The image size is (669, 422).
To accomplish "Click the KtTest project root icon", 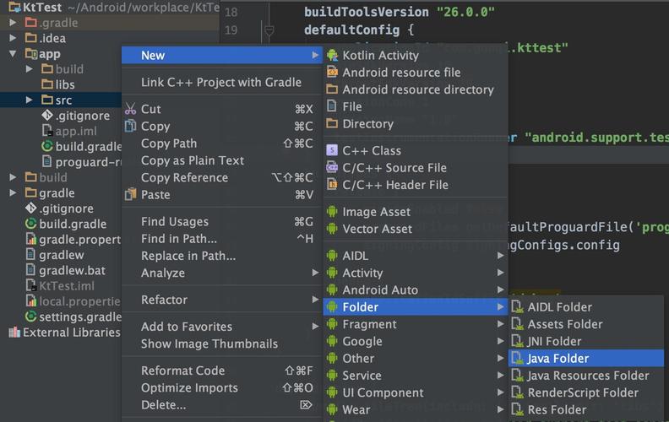I will tap(14, 7).
